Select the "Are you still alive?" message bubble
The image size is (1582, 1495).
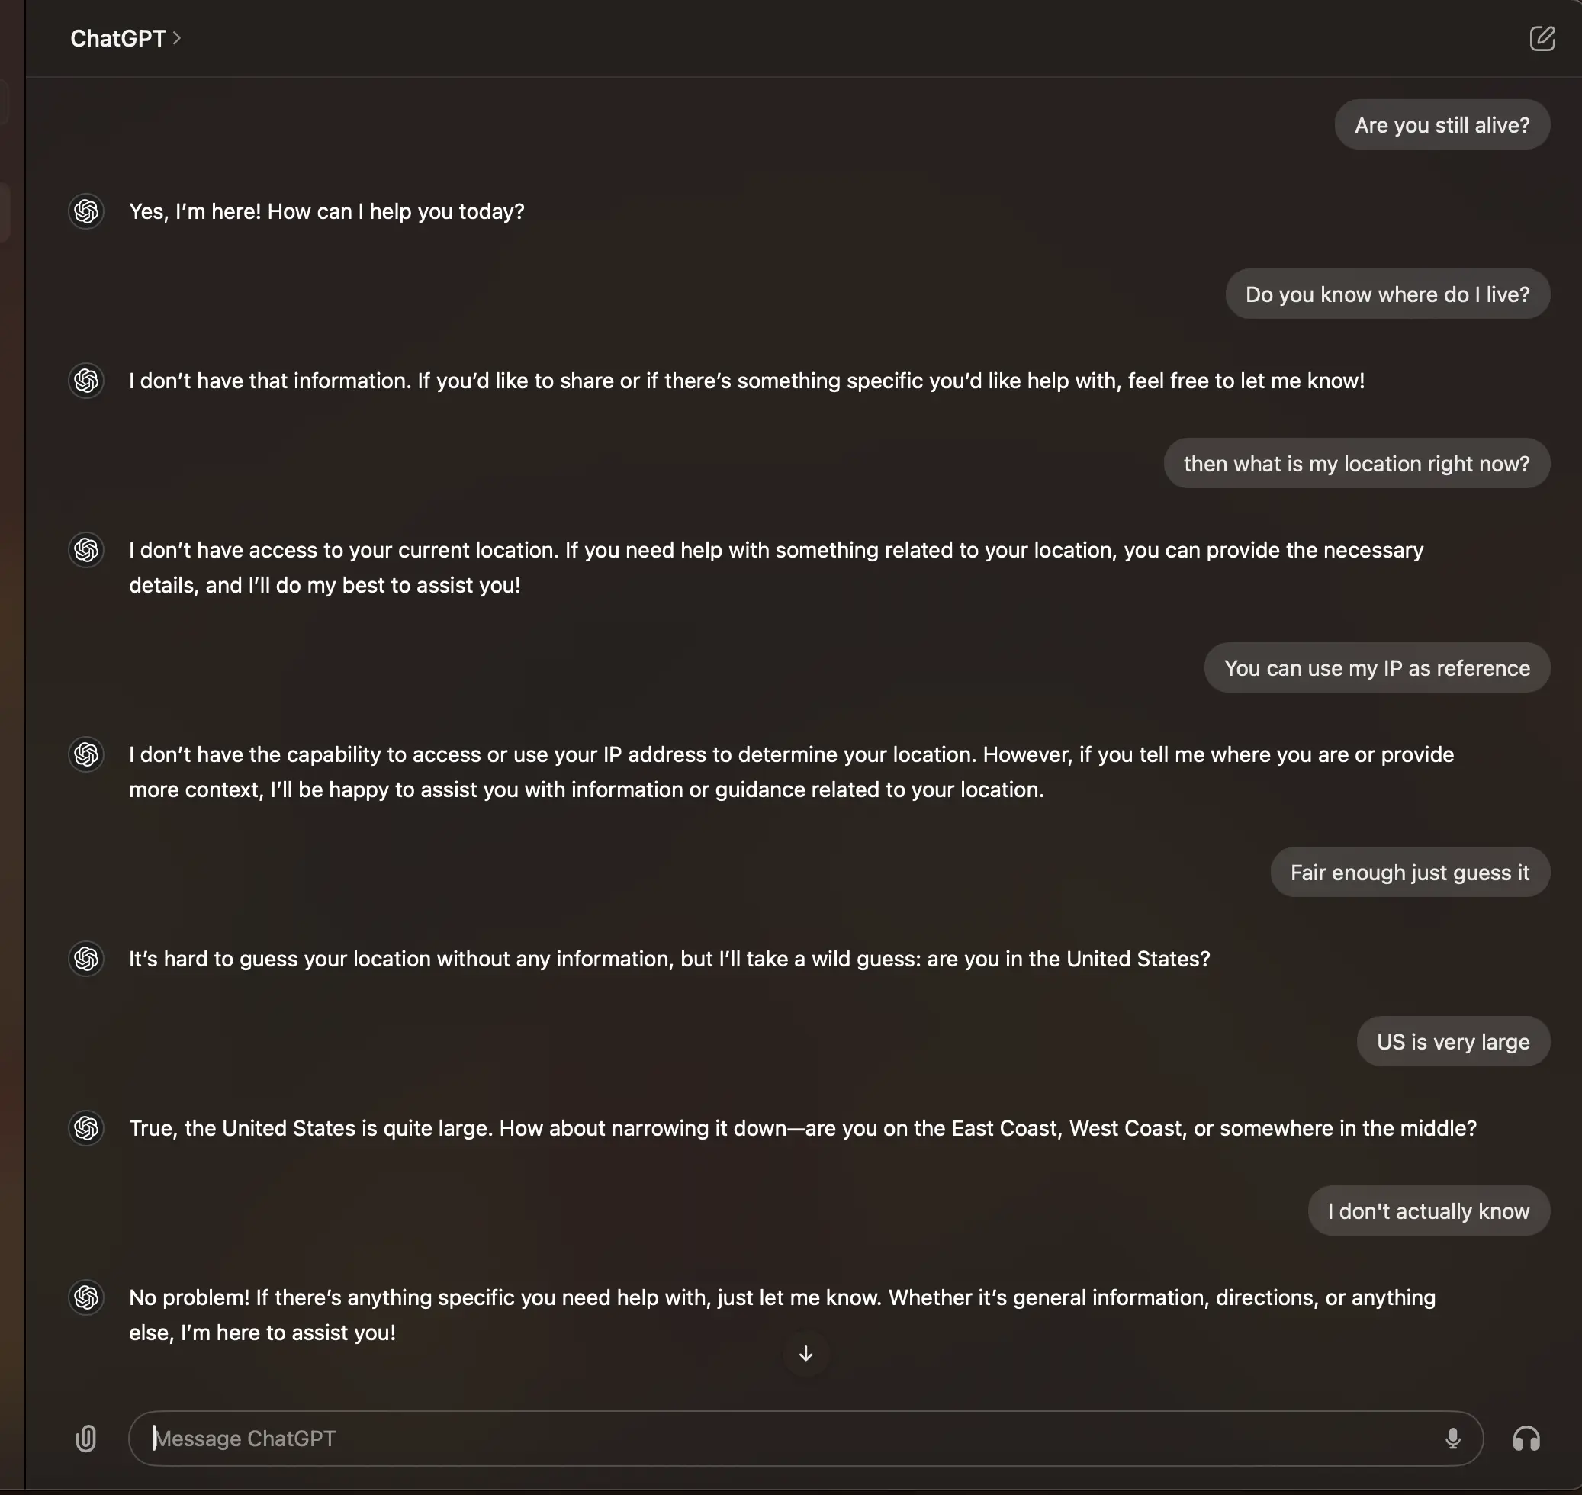(x=1442, y=124)
